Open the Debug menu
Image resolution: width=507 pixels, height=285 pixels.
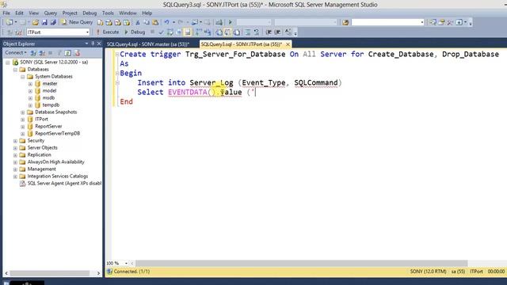coord(90,13)
